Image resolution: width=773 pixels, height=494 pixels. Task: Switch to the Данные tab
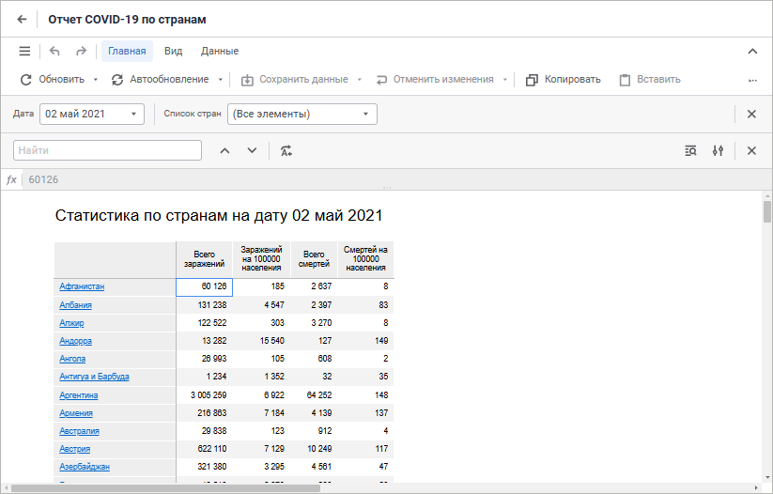[220, 51]
